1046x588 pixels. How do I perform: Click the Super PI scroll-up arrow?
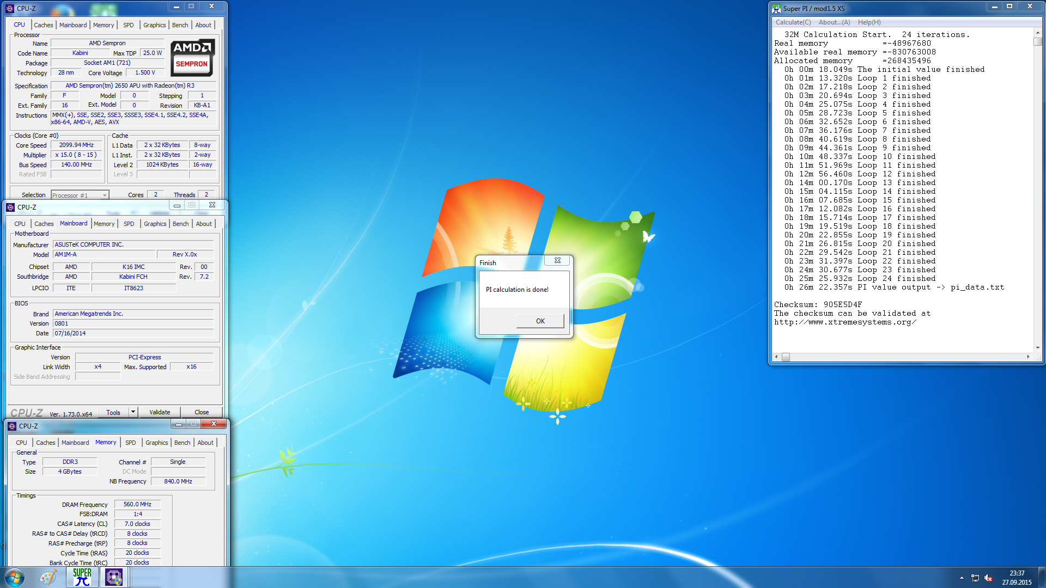(x=1038, y=33)
